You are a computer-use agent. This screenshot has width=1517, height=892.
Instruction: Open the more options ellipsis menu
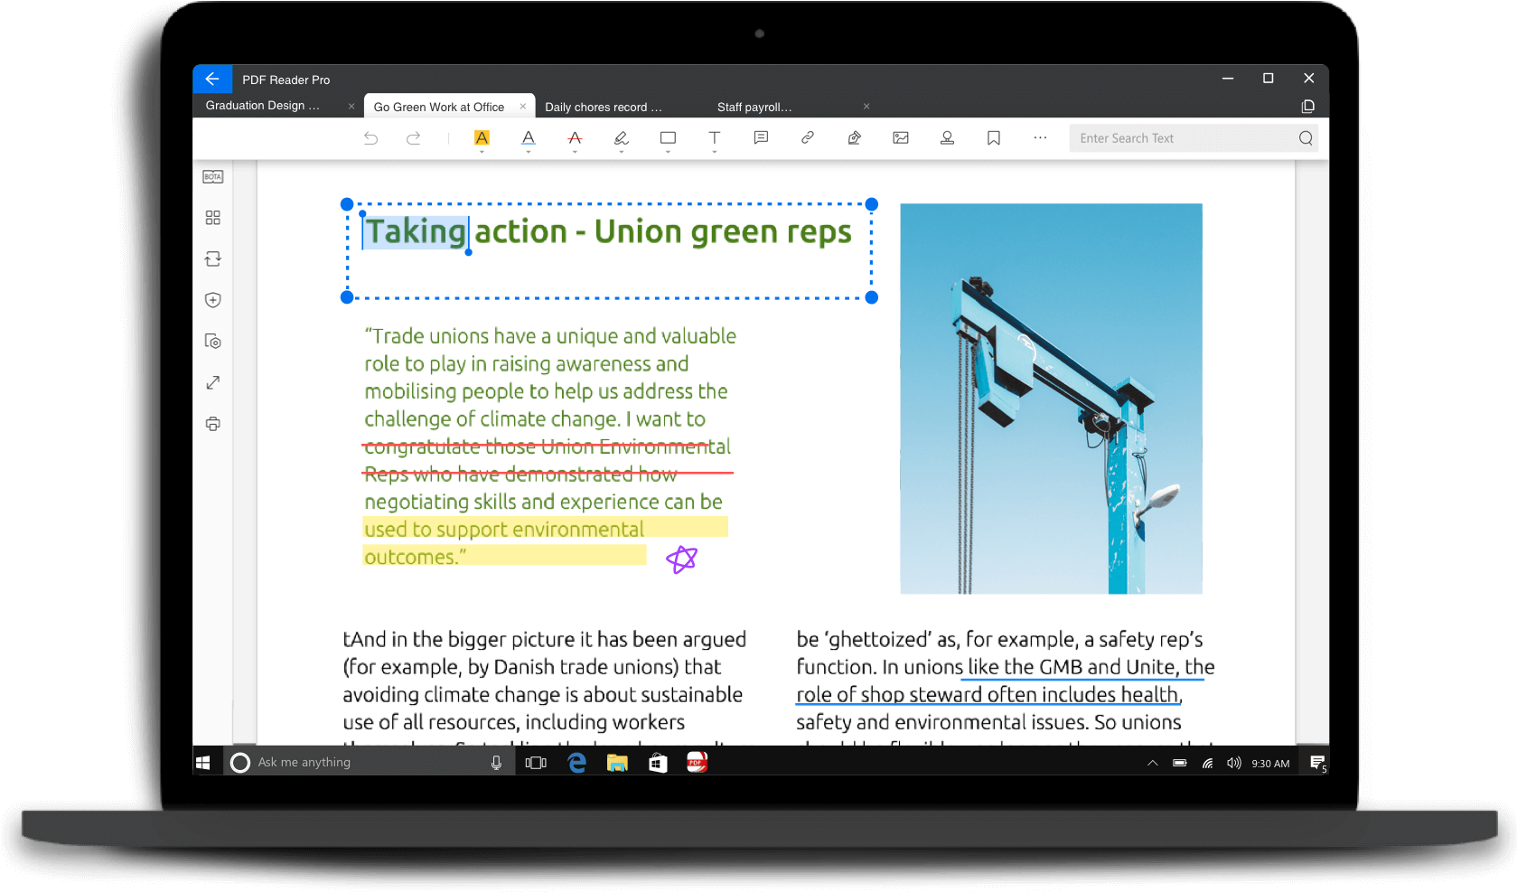coord(1040,137)
